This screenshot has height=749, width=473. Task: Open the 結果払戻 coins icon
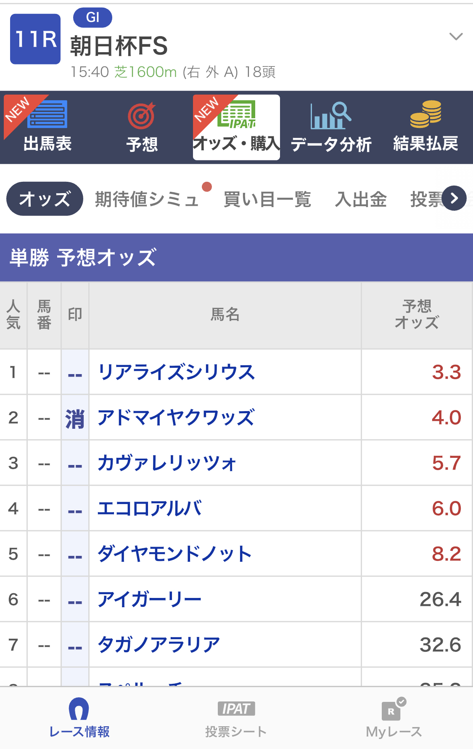click(425, 114)
